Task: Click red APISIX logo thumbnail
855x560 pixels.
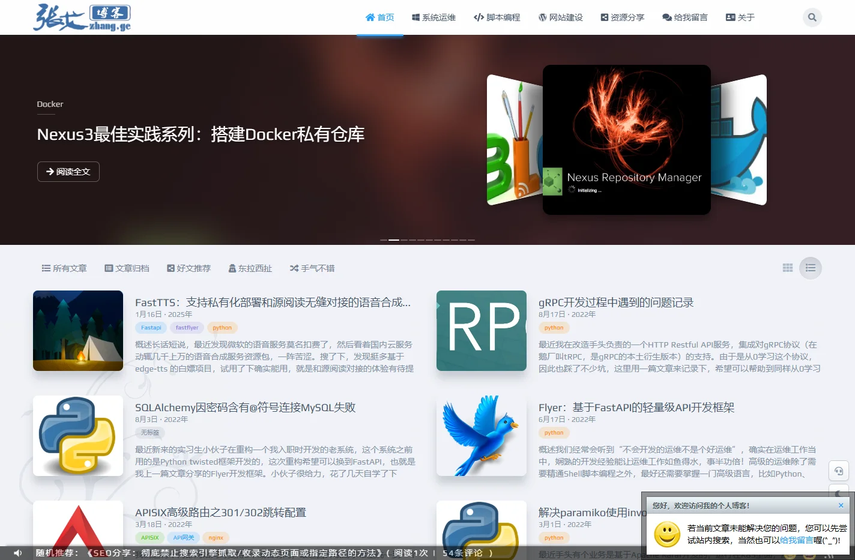Action: tap(78, 523)
